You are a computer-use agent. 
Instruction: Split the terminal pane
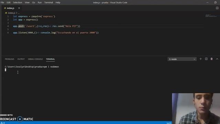pyautogui.click(x=206, y=59)
